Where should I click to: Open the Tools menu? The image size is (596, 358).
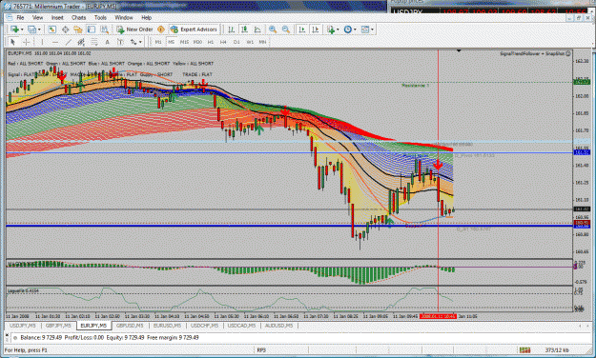click(100, 17)
